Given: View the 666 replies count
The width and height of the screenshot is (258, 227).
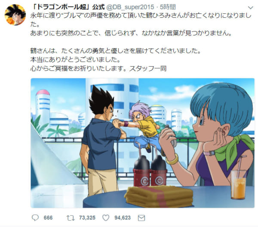Looking at the screenshot, I should (x=48, y=218).
